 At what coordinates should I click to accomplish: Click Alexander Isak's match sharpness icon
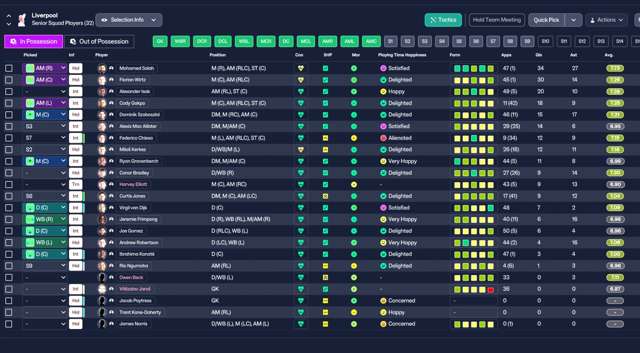(325, 91)
